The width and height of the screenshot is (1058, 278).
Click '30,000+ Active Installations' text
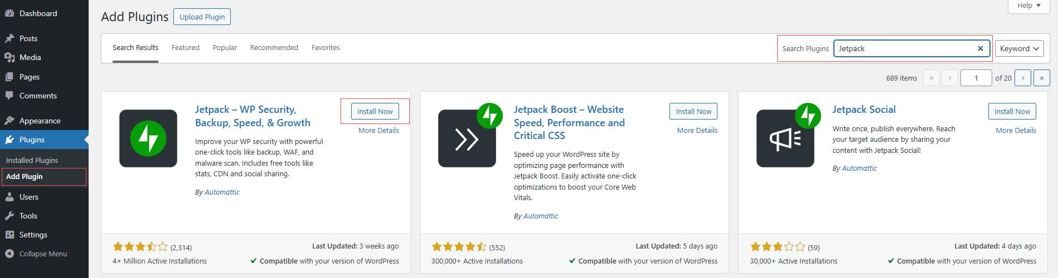click(794, 261)
